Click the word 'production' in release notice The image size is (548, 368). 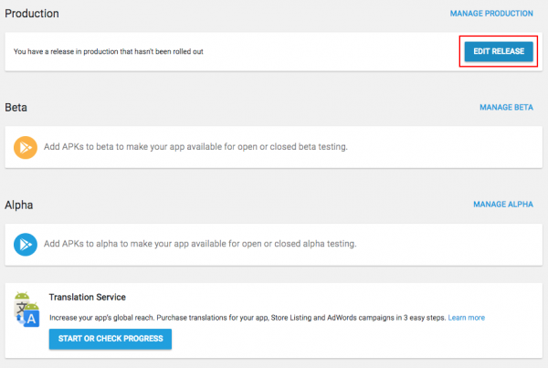point(103,51)
